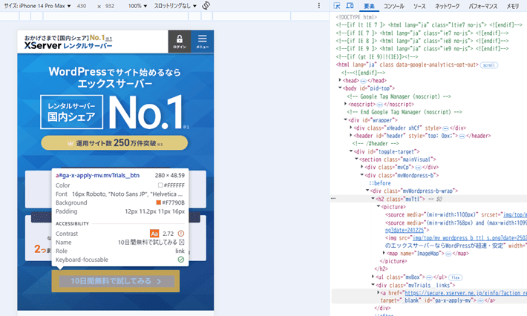The height and width of the screenshot is (316, 527).
Task: Click the viewport width field showing 430
Action: (x=82, y=6)
